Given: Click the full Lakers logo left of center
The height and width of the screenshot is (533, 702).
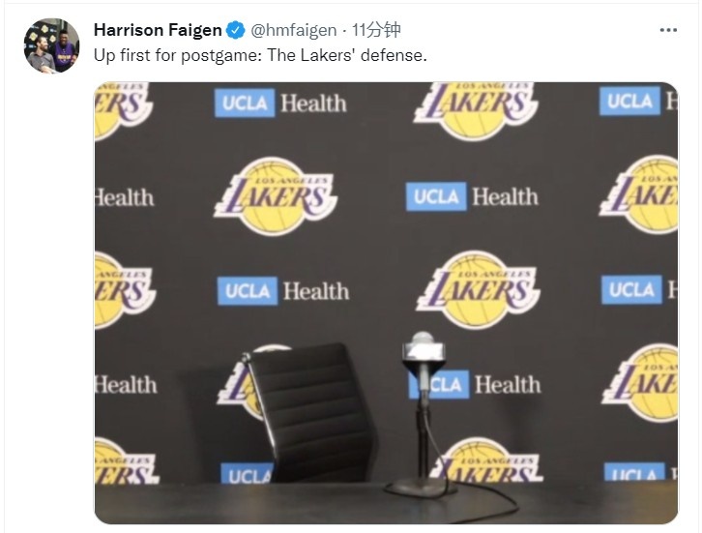Looking at the screenshot, I should click(276, 196).
